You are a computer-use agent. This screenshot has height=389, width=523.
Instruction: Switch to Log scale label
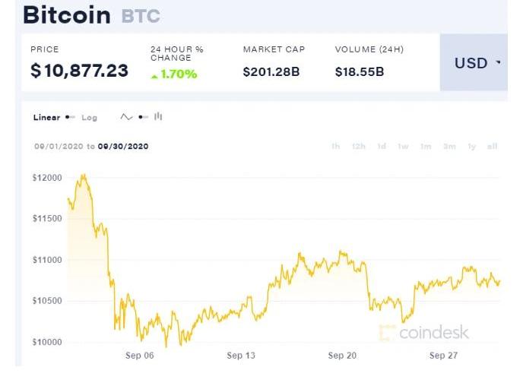(90, 118)
